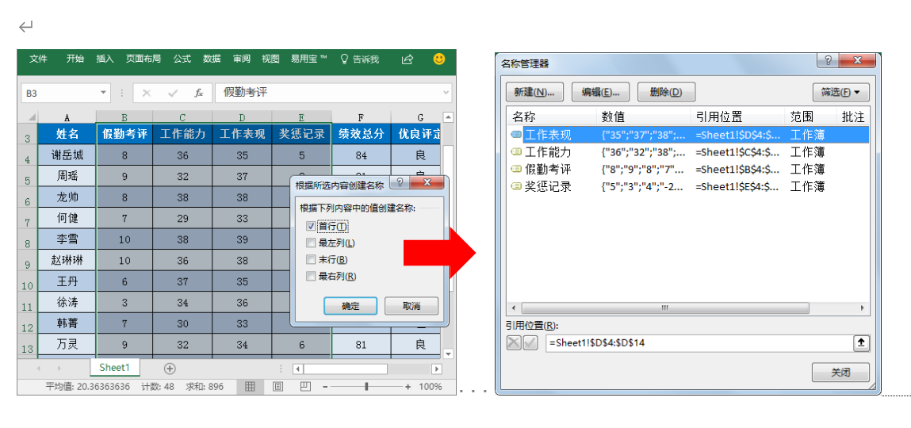
Task: Click the collapse dialog icon beside reference box
Action: tap(861, 343)
